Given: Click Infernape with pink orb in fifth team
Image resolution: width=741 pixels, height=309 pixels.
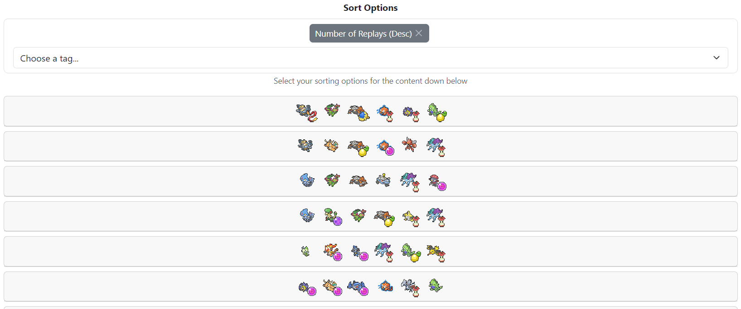Looking at the screenshot, I should [x=333, y=252].
